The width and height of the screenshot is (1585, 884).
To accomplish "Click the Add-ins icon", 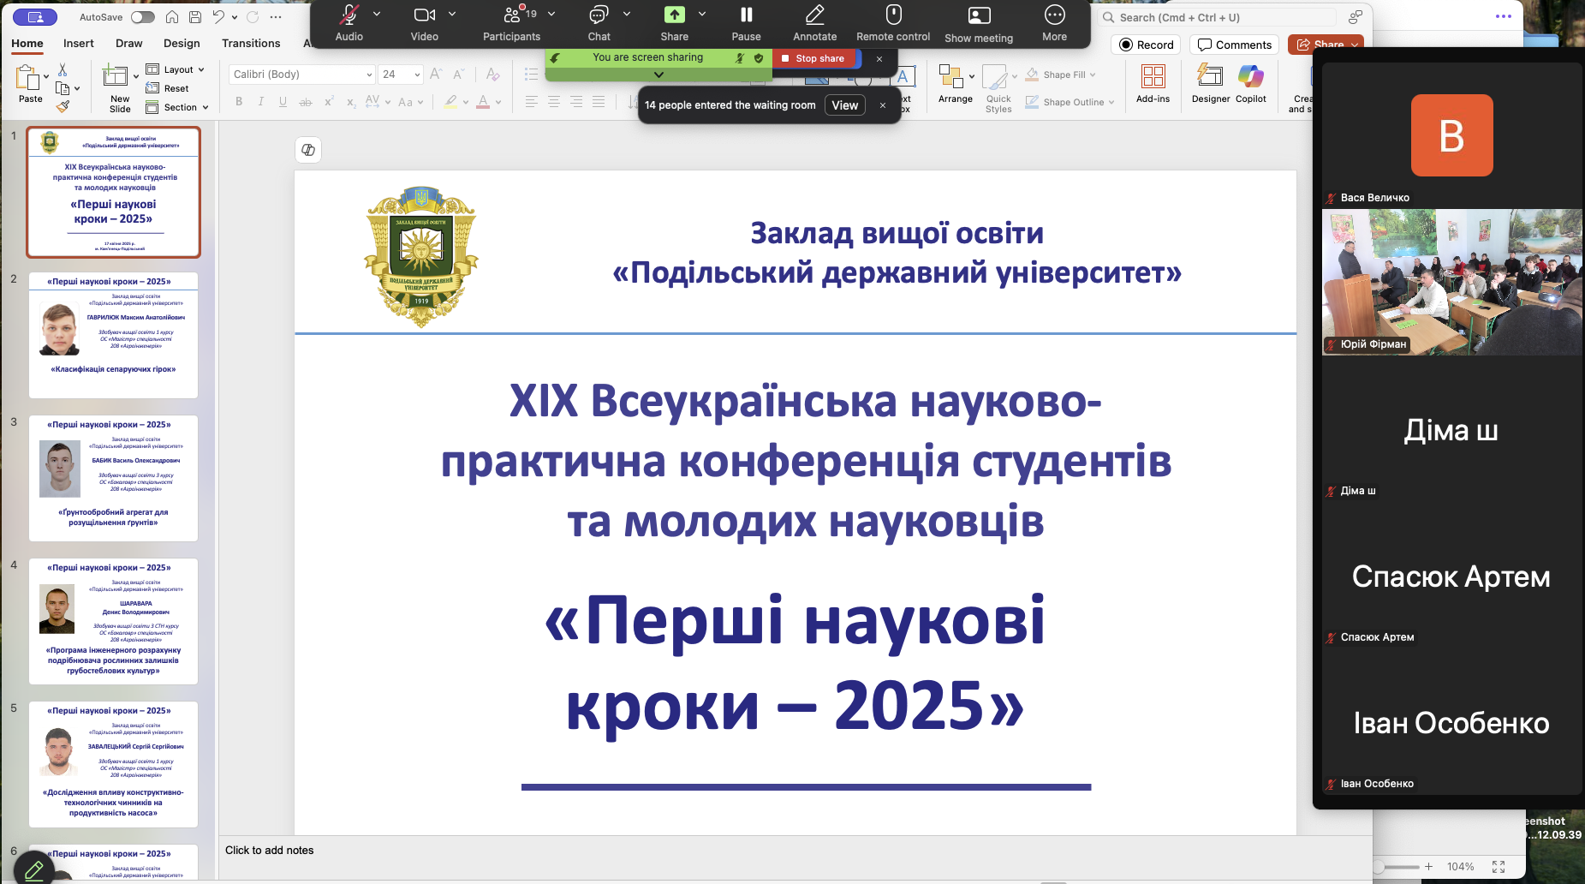I will [1153, 77].
